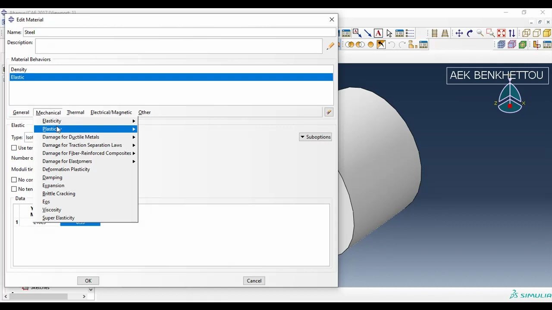Switch to Hidden-line render style

pos(536,33)
